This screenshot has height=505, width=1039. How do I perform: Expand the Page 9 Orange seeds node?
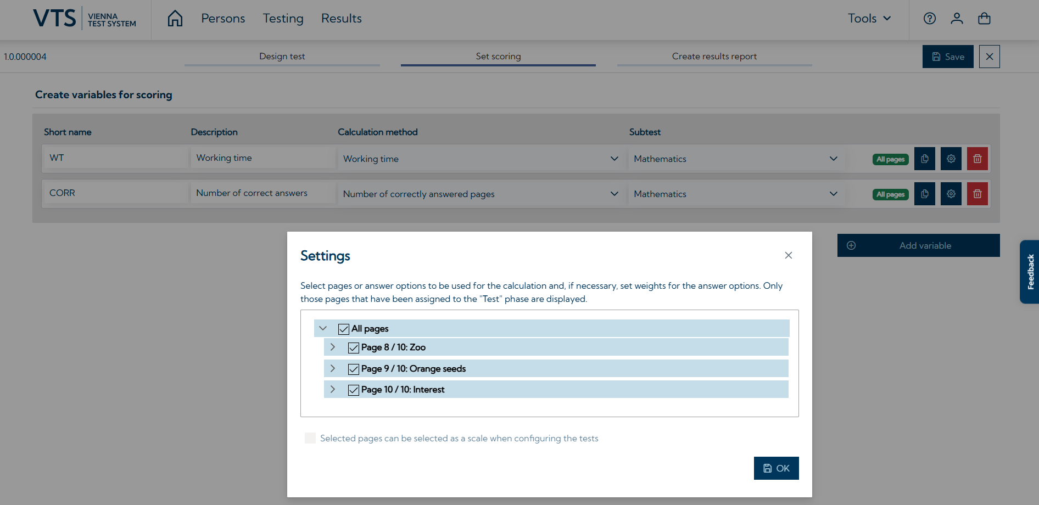click(x=333, y=368)
